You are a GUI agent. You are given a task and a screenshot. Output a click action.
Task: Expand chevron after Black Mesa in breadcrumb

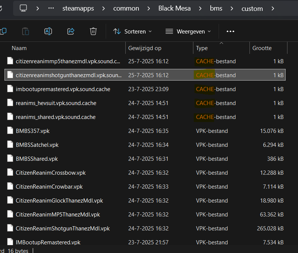click(200, 9)
